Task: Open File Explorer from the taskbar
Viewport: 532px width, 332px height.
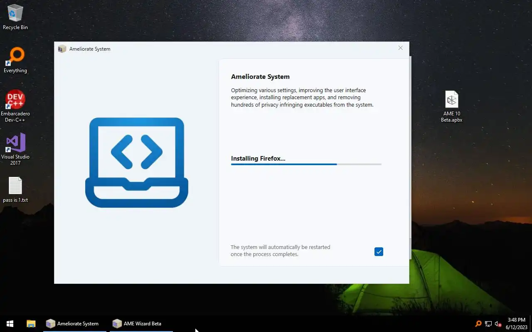Action: tap(31, 324)
